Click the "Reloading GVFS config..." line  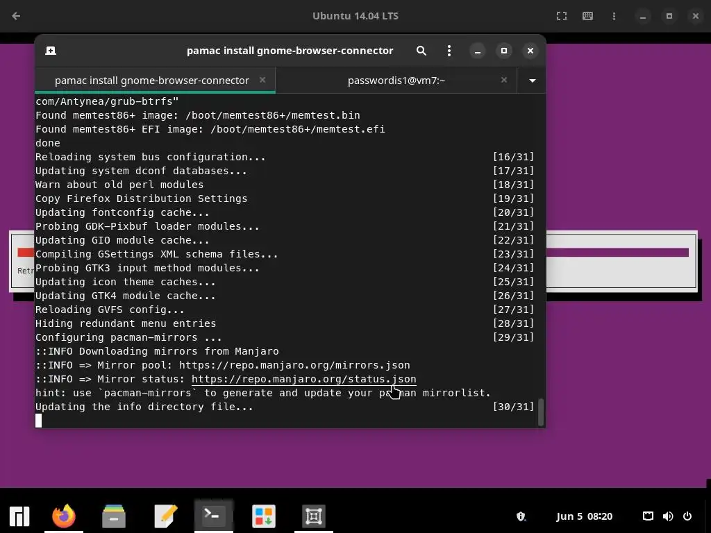pos(110,310)
